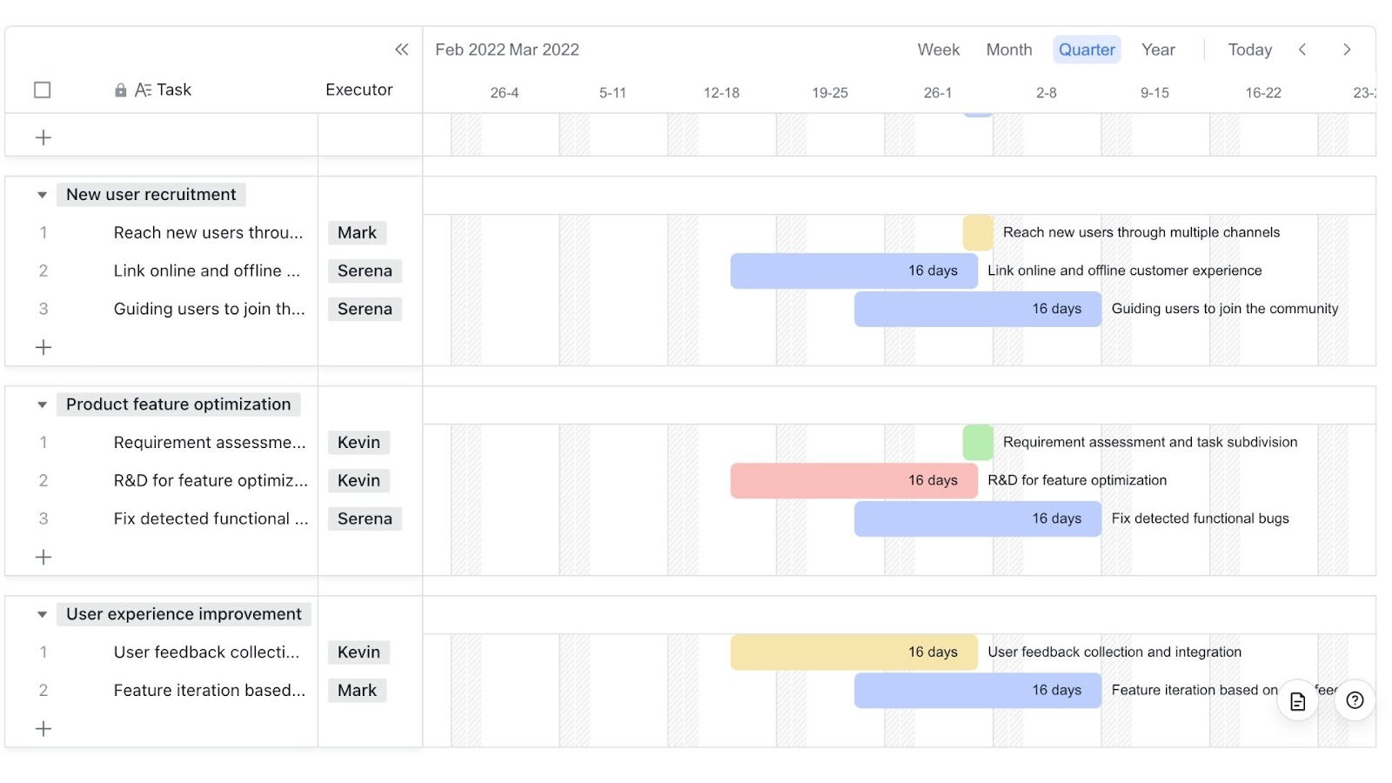1392x783 pixels.
Task: Click the Executor column header
Action: click(359, 90)
